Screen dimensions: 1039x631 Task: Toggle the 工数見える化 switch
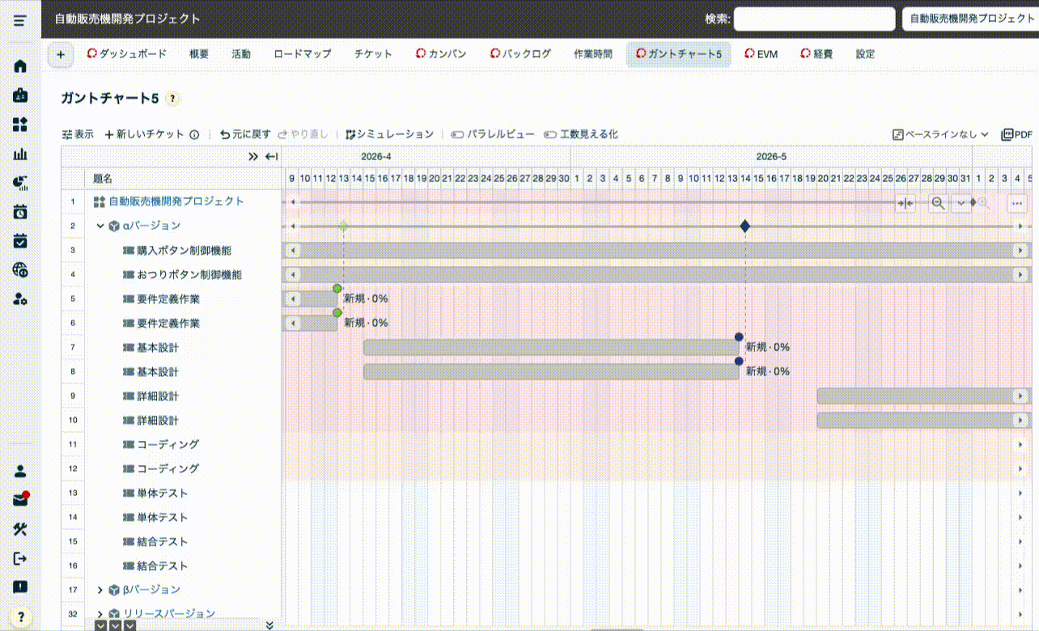580,134
